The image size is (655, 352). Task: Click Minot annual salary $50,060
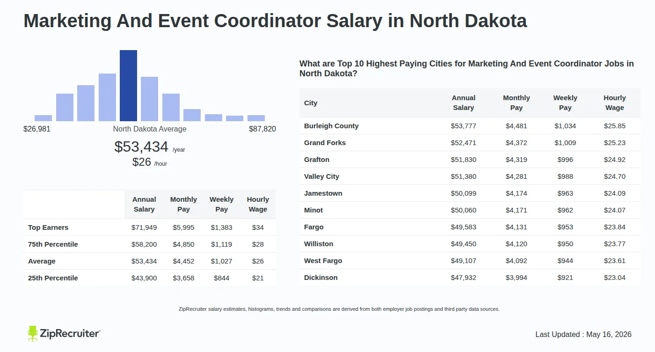click(x=464, y=210)
